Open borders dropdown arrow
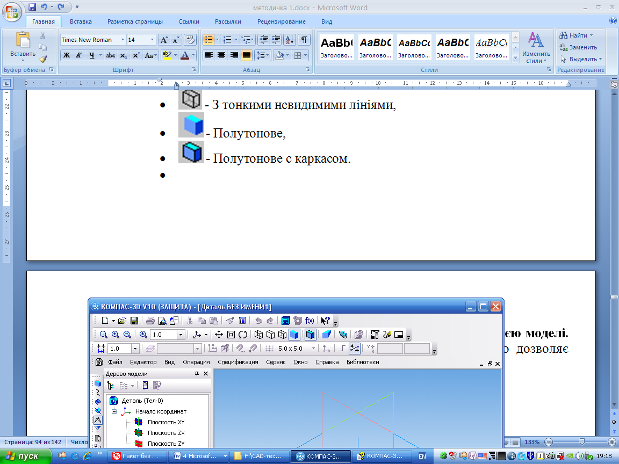This screenshot has width=619, height=464. pos(306,55)
